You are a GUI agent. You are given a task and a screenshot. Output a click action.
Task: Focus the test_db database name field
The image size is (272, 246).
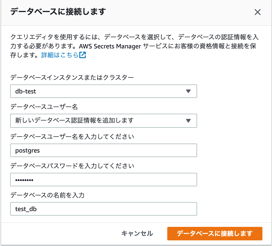[104, 209]
